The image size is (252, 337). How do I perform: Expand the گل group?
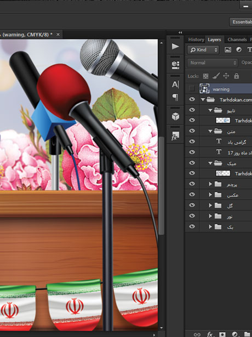pos(210,205)
